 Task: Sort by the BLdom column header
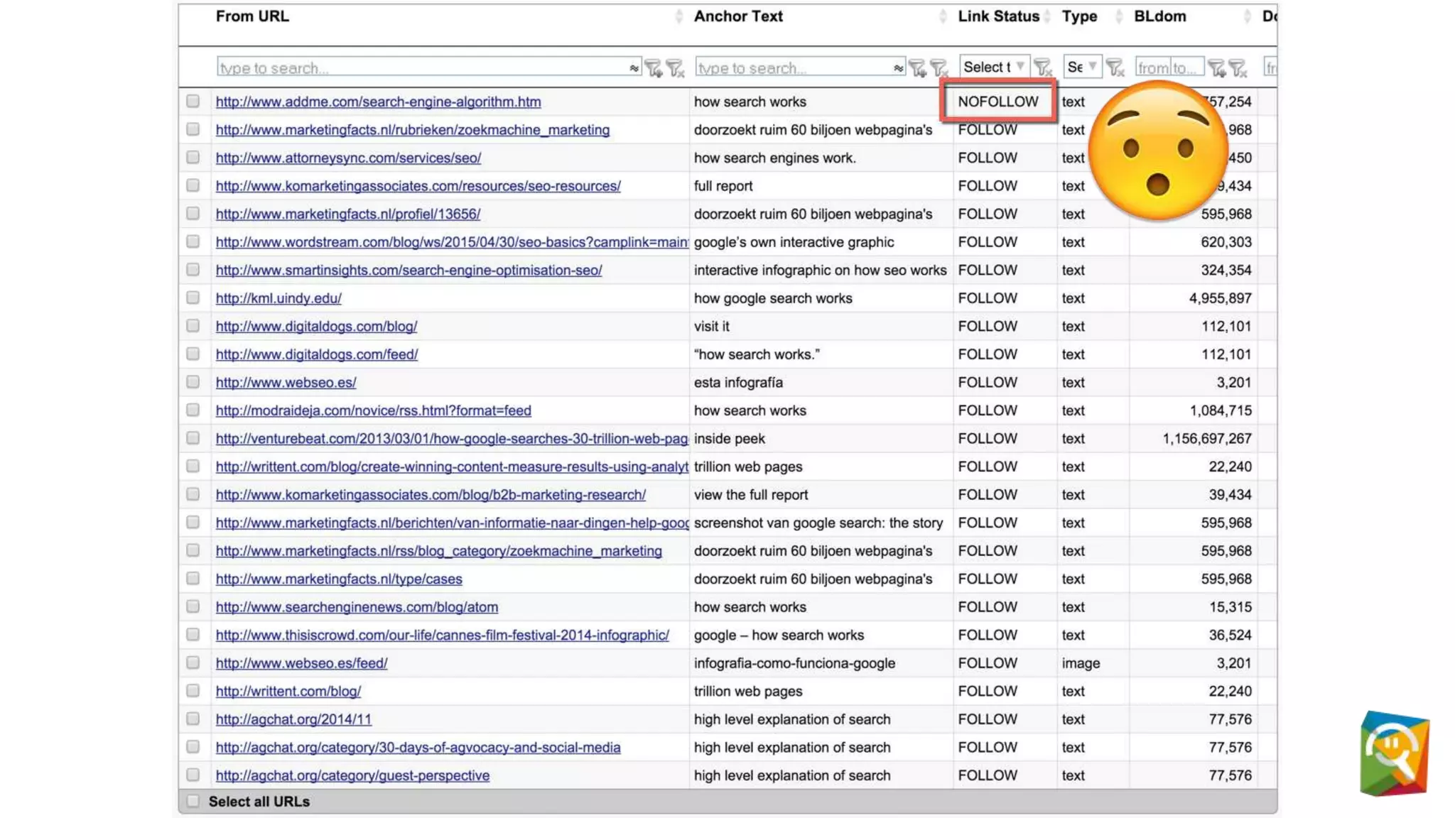pos(1159,16)
